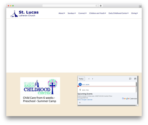Click the Google Calendar logo

point(129,98)
